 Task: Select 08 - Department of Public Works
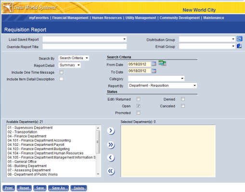click(x=33, y=174)
